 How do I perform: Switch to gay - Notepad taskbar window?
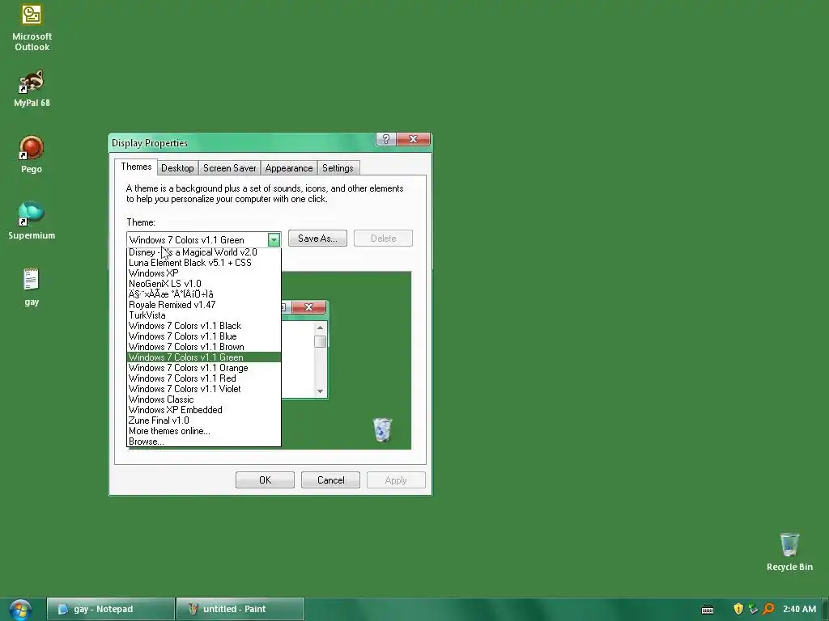click(x=110, y=609)
